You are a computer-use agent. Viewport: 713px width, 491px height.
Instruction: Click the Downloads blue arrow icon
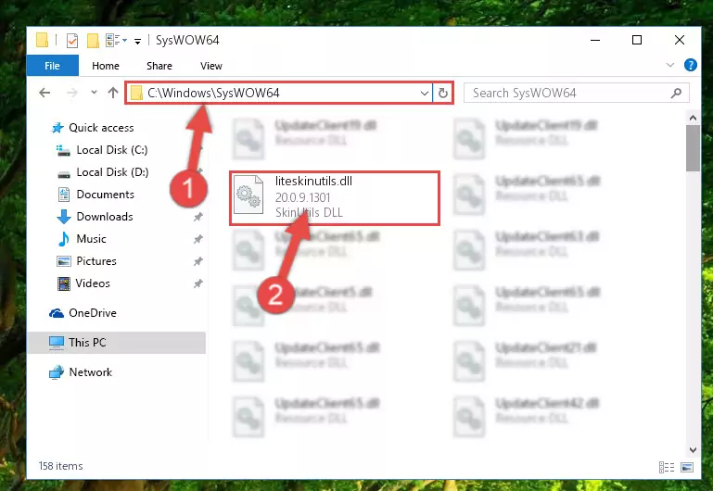coord(64,217)
